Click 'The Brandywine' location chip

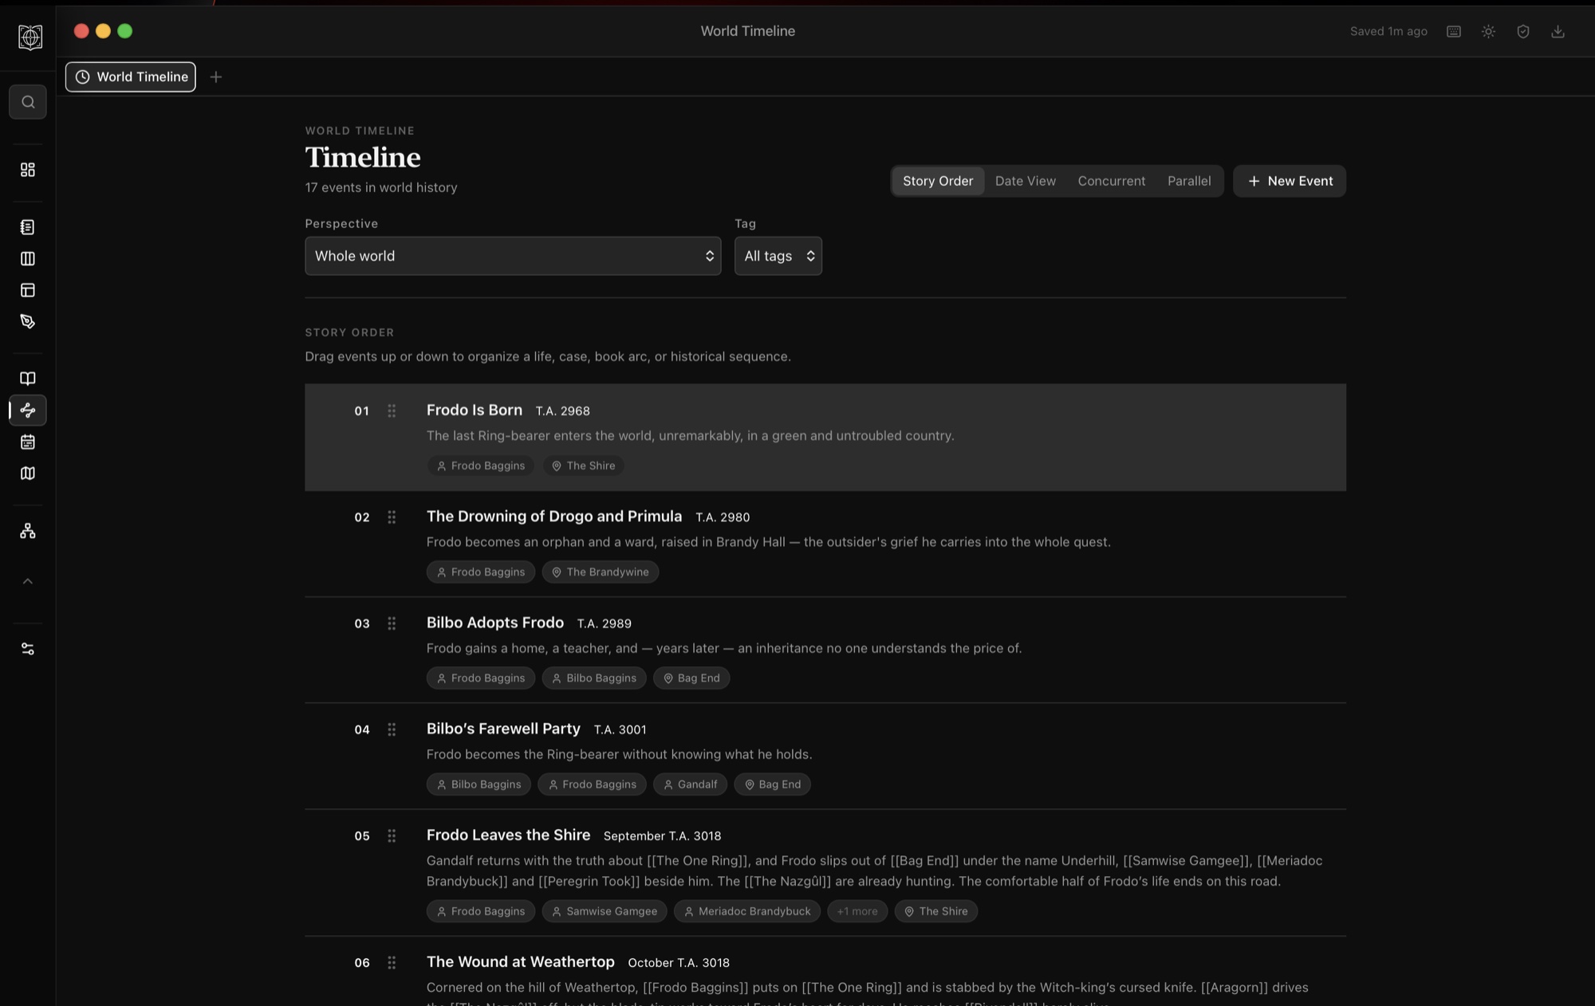[x=601, y=572]
